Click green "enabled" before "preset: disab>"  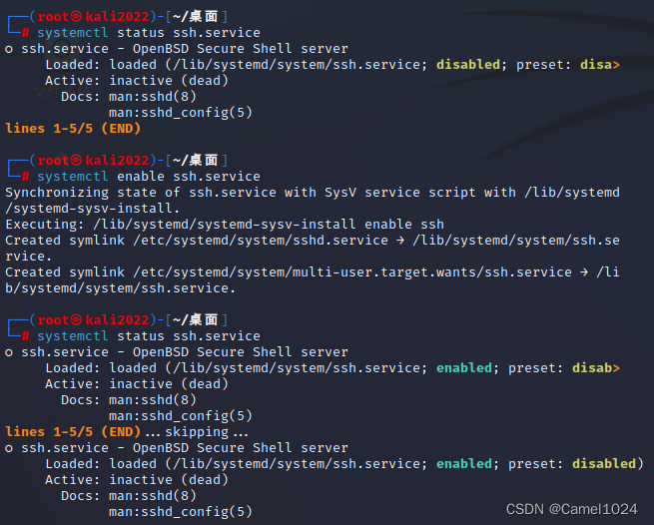(x=464, y=368)
